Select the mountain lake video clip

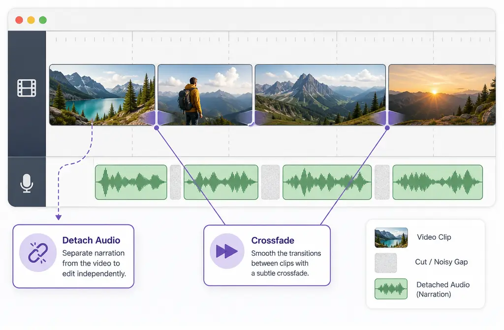102,95
